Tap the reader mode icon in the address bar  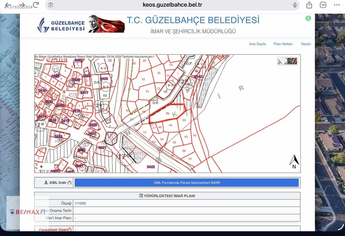click(50, 5)
